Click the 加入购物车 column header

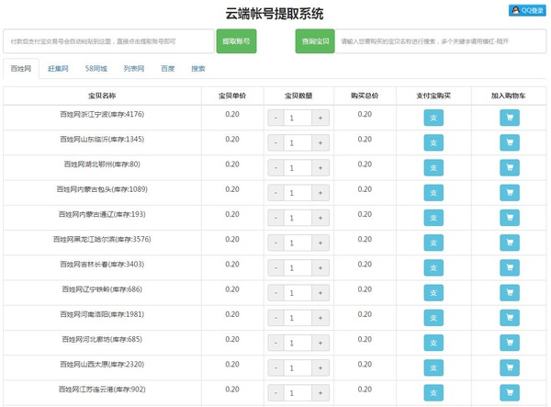[509, 96]
